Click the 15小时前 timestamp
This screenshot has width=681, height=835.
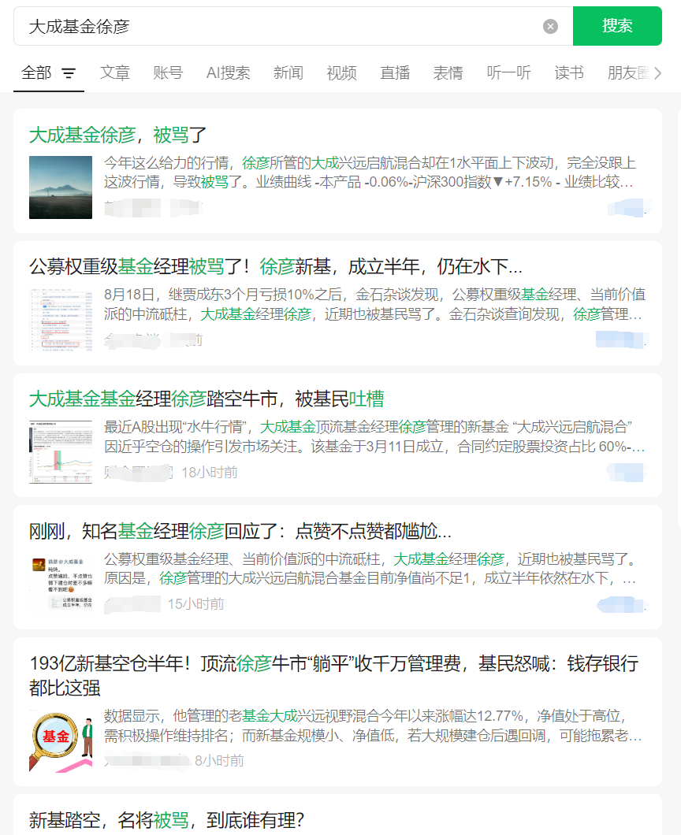coord(195,604)
